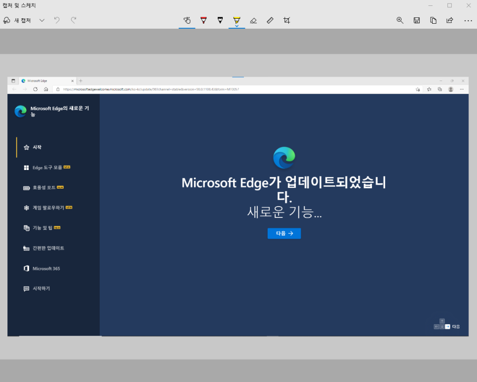Screen dimensions: 477x382
Task: Go to Edge home page icon
Action: tap(46, 89)
